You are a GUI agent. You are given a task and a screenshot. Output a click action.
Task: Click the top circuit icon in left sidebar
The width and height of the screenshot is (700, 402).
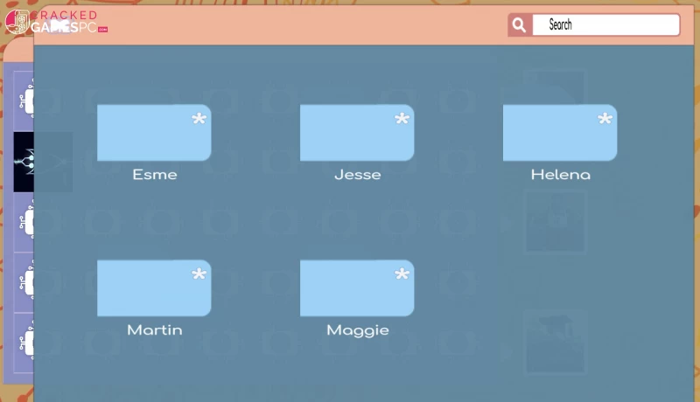pyautogui.click(x=24, y=100)
